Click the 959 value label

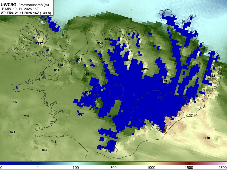click(x=100, y=43)
